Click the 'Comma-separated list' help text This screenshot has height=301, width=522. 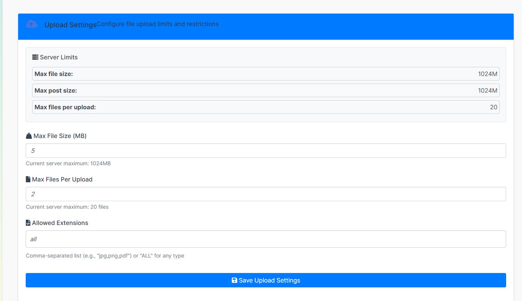[105, 256]
